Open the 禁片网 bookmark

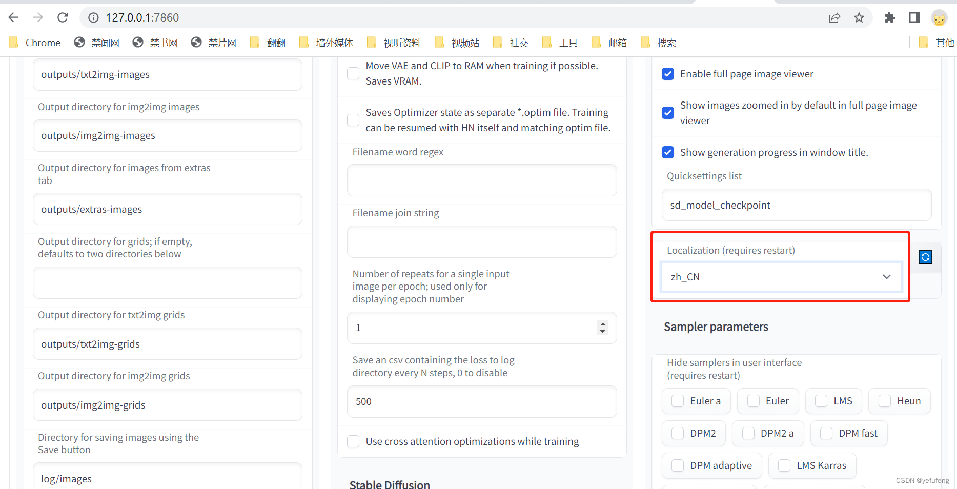(214, 43)
